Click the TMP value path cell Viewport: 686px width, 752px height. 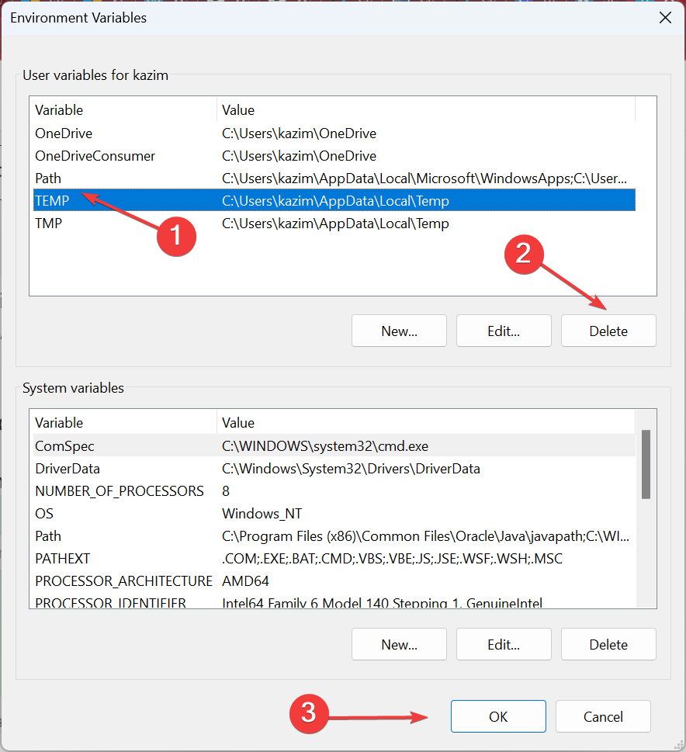pyautogui.click(x=335, y=224)
